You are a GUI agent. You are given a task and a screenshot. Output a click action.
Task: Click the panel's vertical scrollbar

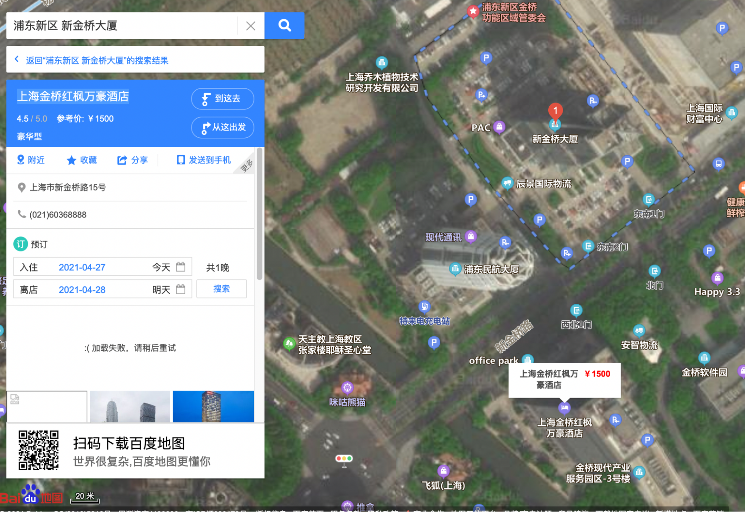pyautogui.click(x=259, y=214)
